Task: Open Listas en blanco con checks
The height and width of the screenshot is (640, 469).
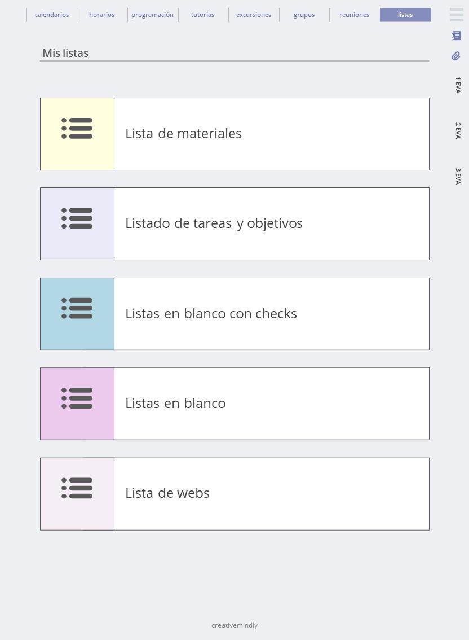Action: coord(211,314)
